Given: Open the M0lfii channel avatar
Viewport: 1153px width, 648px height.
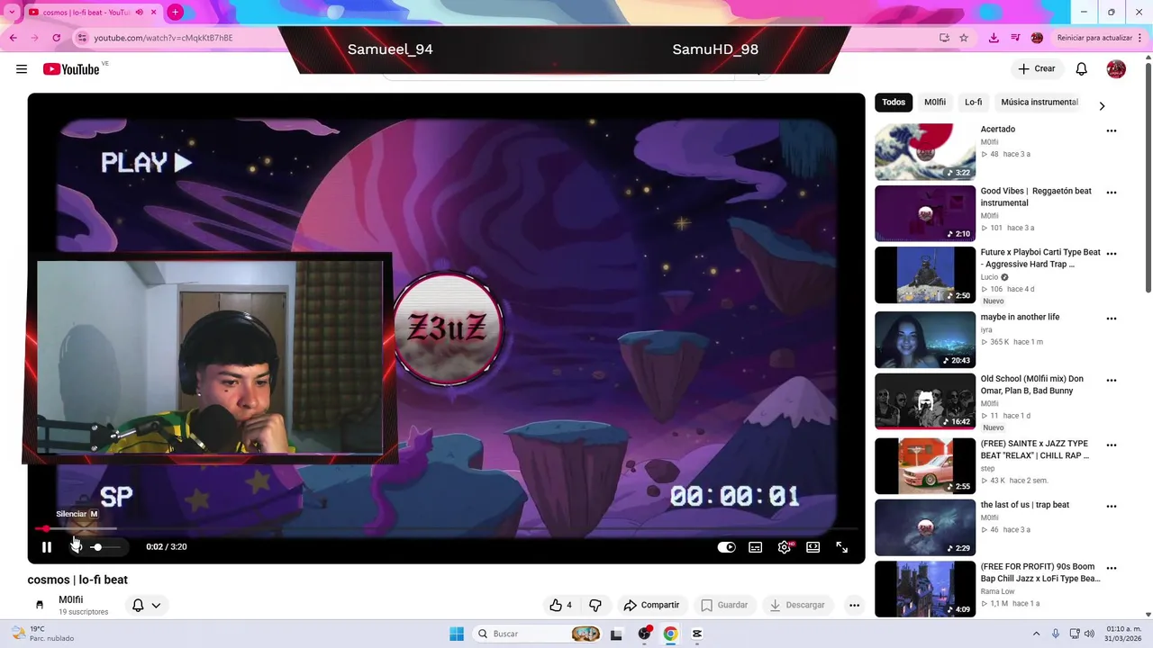Looking at the screenshot, I should click(x=40, y=605).
